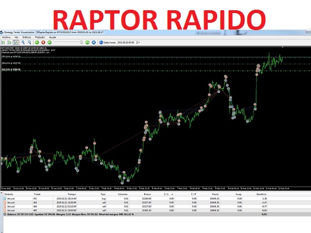The width and height of the screenshot is (311, 233).
Task: Click the sell order icon for ticket 484
Action: coord(5,206)
